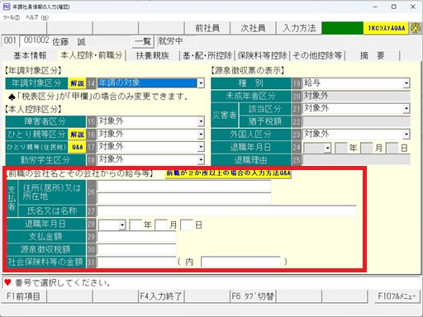
Task: Click the TKC emblem icon beside Q&A
Action: click(x=416, y=28)
